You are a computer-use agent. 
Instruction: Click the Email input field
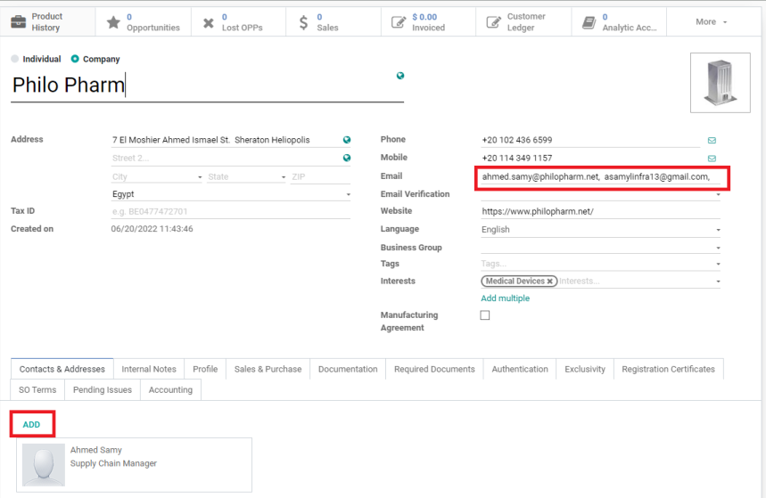[600, 176]
